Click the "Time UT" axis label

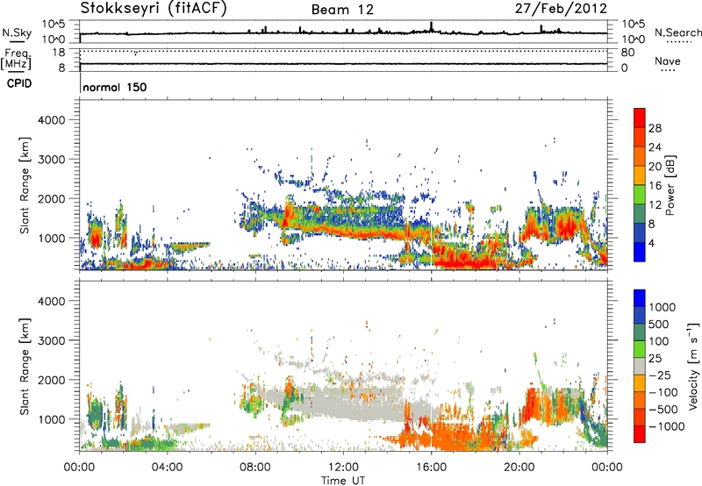pyautogui.click(x=343, y=481)
